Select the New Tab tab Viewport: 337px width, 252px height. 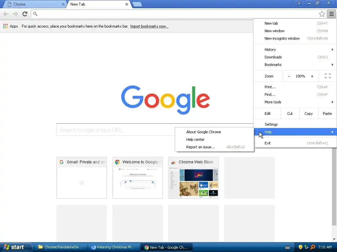pyautogui.click(x=99, y=4)
